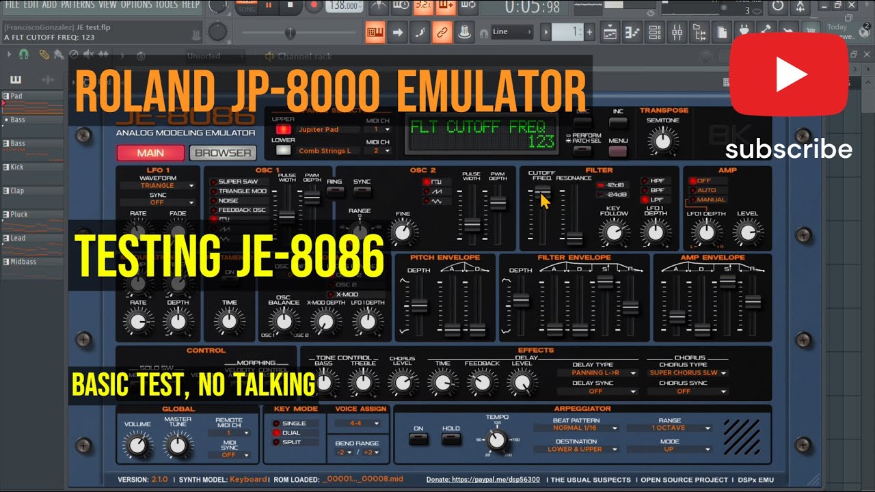875x492 pixels.
Task: Click the OSC 2 FINE tuning knob
Action: pos(403,233)
